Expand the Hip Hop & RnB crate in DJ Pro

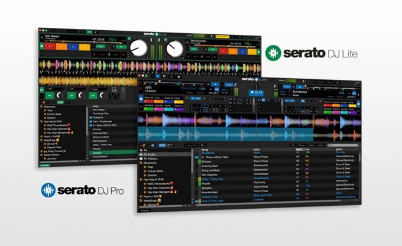tap(141, 180)
